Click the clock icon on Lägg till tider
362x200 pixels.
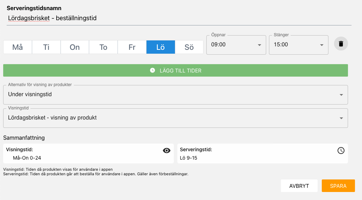coord(152,70)
